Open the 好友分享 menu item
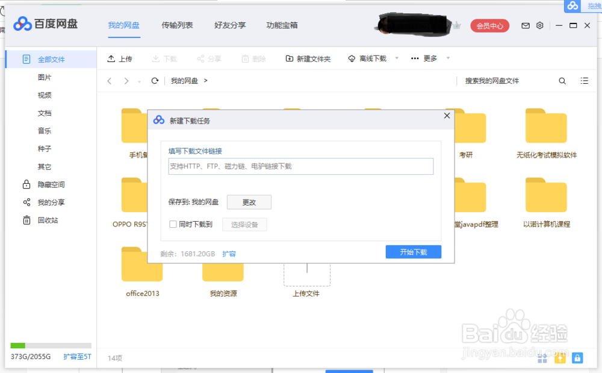Image resolution: width=602 pixels, height=373 pixels. [x=229, y=25]
